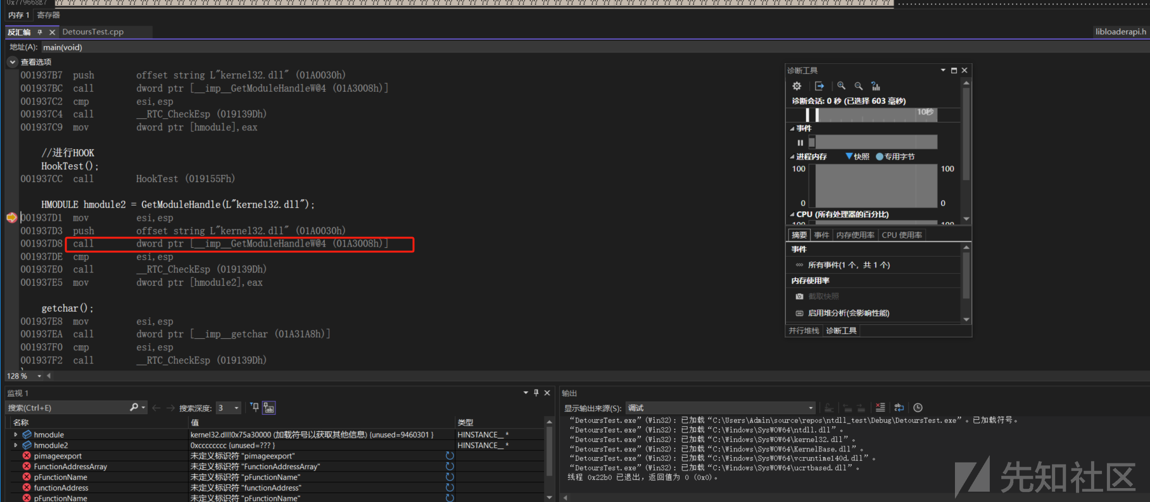The height and width of the screenshot is (502, 1150).
Task: Open the 内存使用率 tab
Action: [x=855, y=235]
